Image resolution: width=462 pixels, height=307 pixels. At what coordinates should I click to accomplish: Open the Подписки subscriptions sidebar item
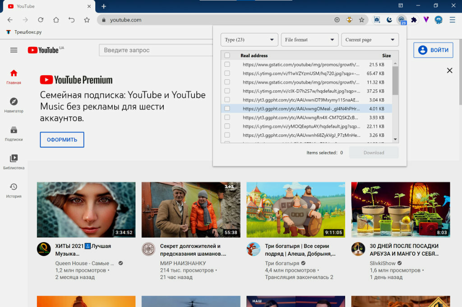(x=14, y=133)
